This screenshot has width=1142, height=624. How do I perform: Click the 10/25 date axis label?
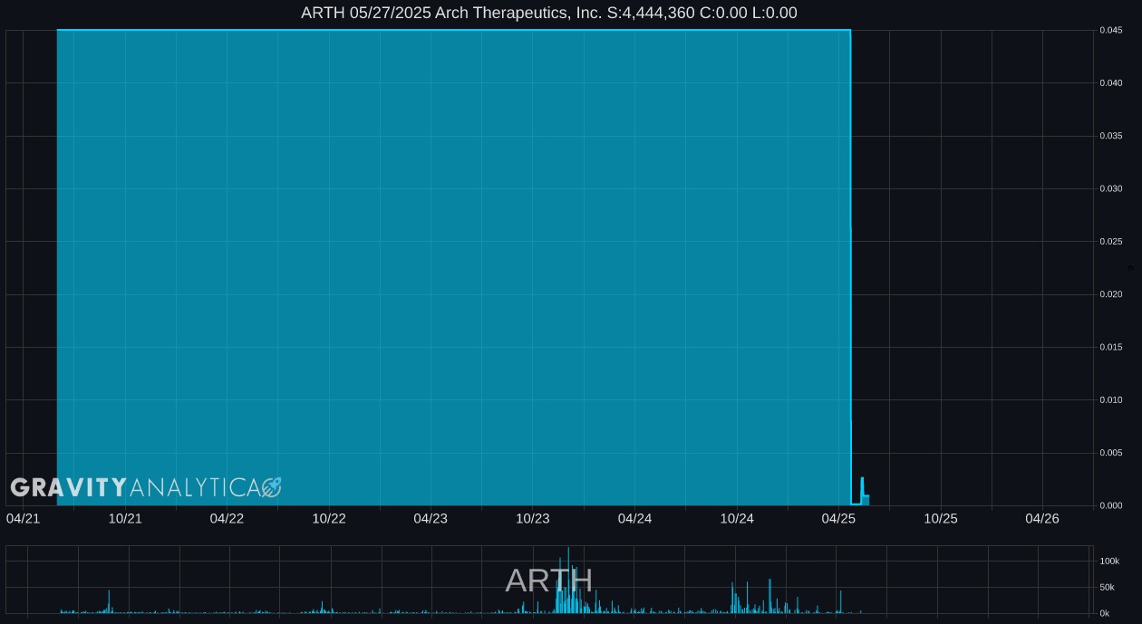coord(941,518)
